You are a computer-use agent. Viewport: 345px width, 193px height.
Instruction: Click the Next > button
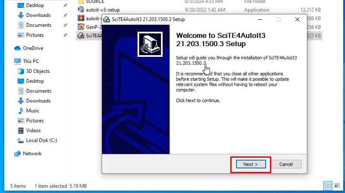point(250,164)
